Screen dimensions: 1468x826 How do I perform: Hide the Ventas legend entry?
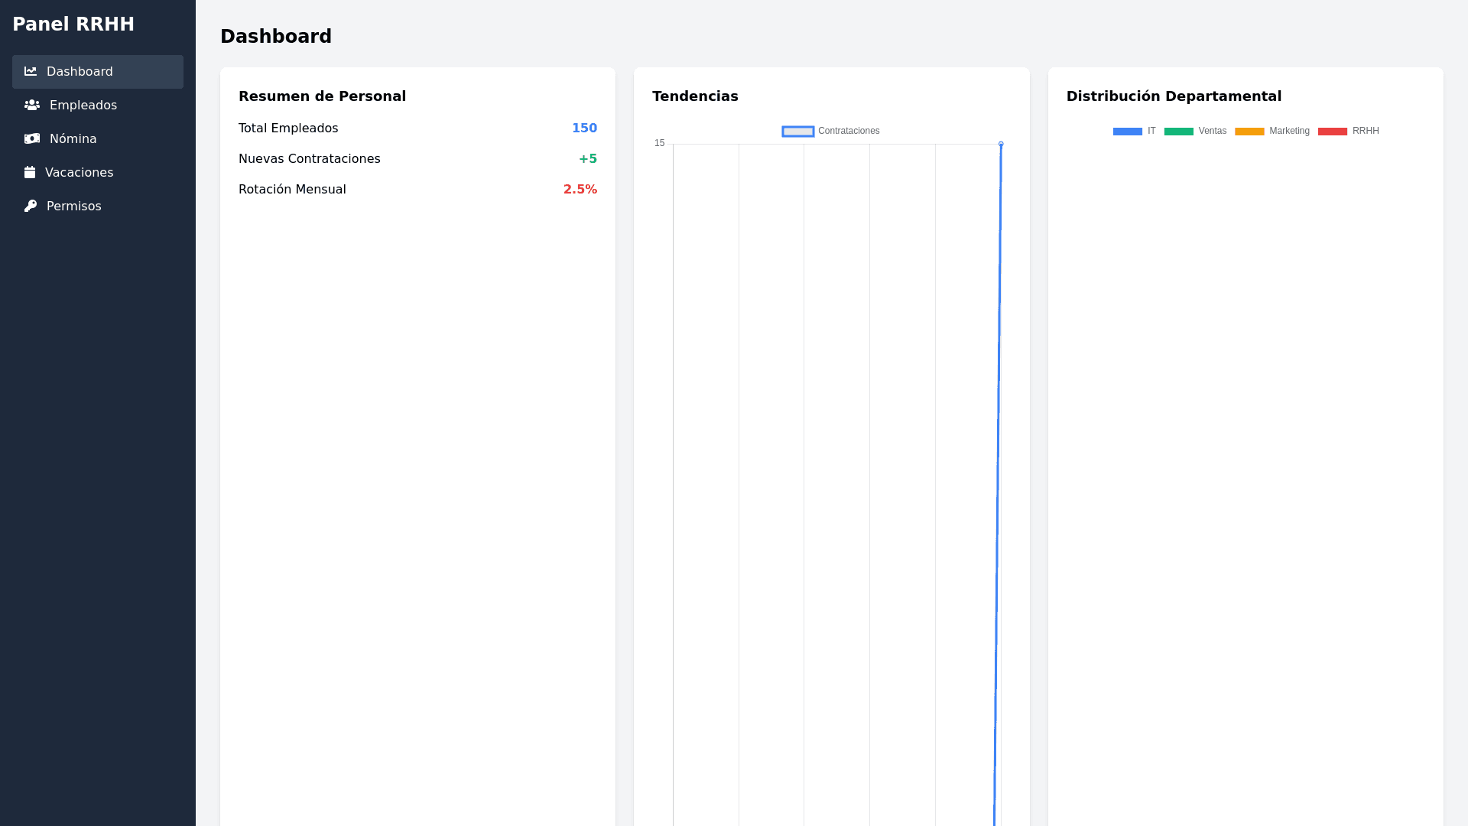pyautogui.click(x=1212, y=131)
